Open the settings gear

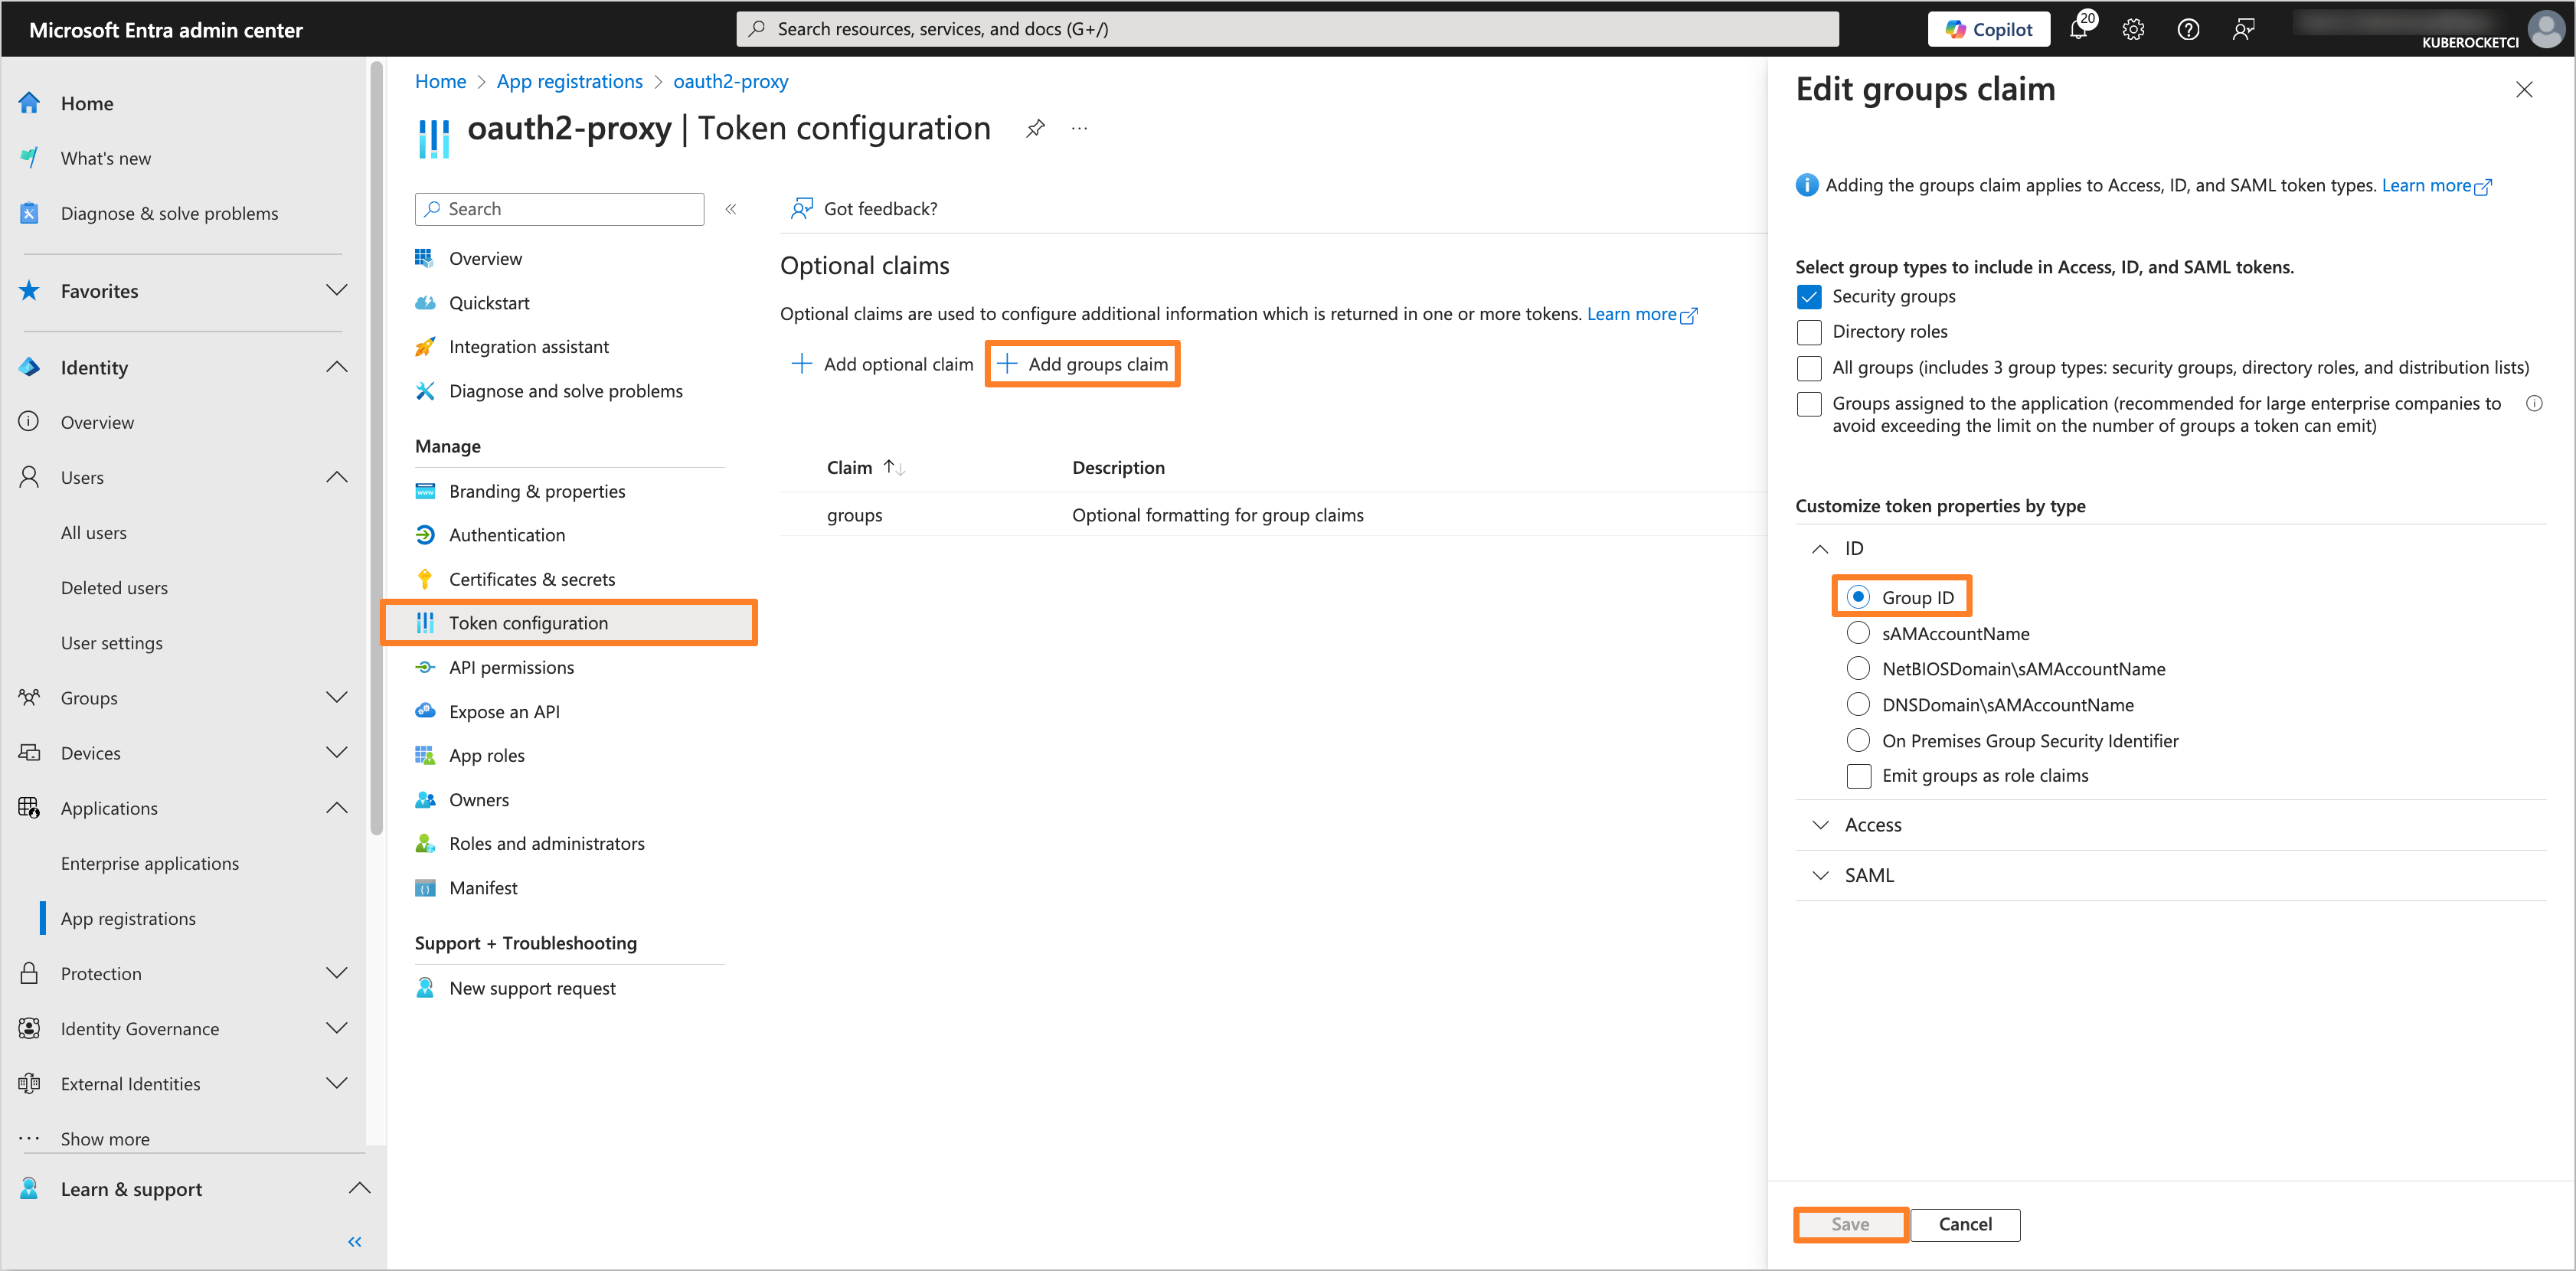pyautogui.click(x=2133, y=28)
